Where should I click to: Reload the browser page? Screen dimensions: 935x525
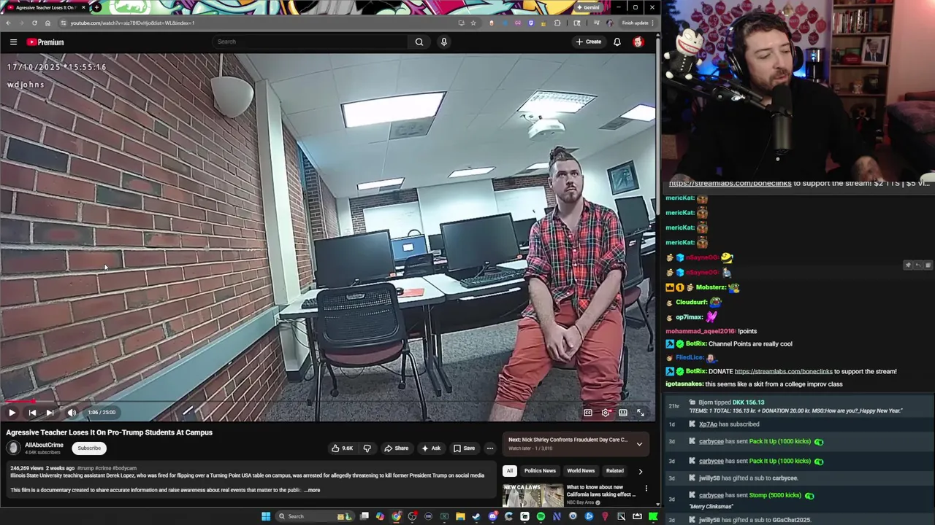[x=34, y=23]
